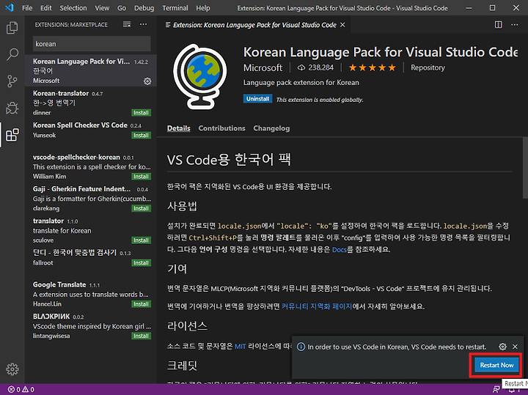Open the Manage gear in activity bar
Screen dimensions: 528x395
(x=12, y=369)
